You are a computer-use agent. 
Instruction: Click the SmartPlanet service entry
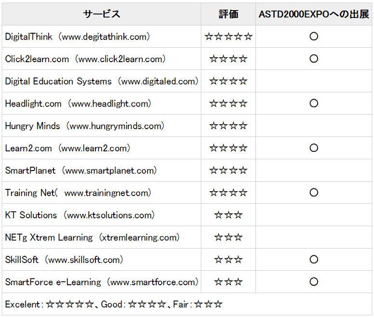pos(81,171)
